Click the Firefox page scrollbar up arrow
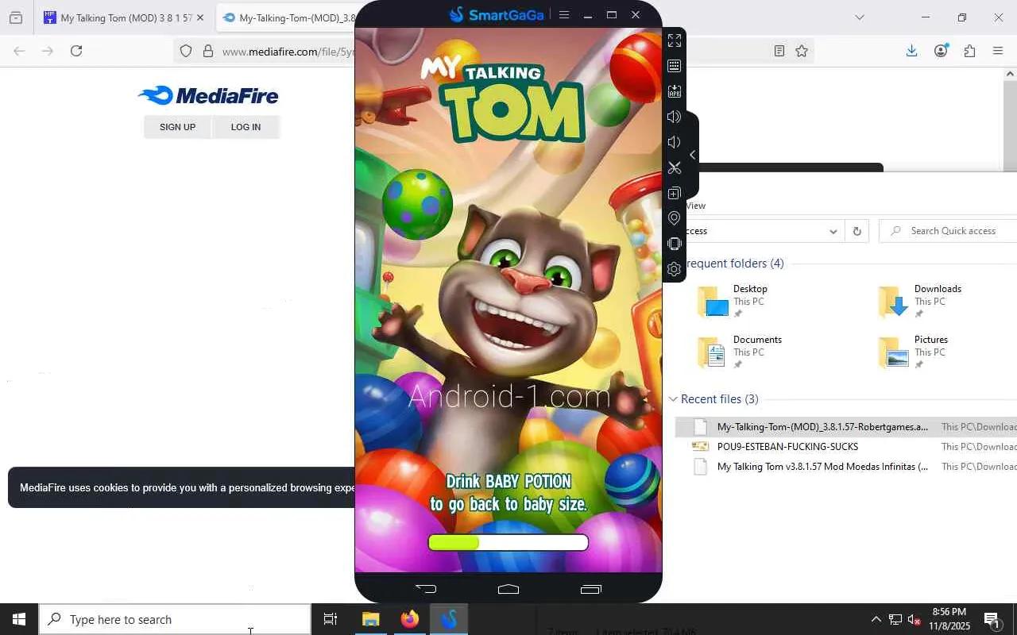The width and height of the screenshot is (1017, 635). 1010,74
